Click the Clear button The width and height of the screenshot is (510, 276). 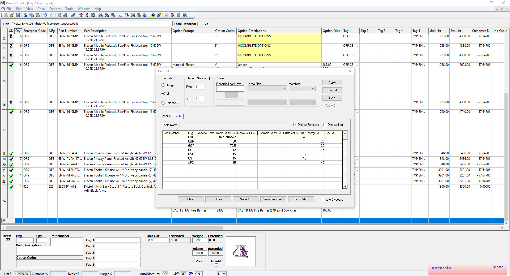click(x=190, y=199)
